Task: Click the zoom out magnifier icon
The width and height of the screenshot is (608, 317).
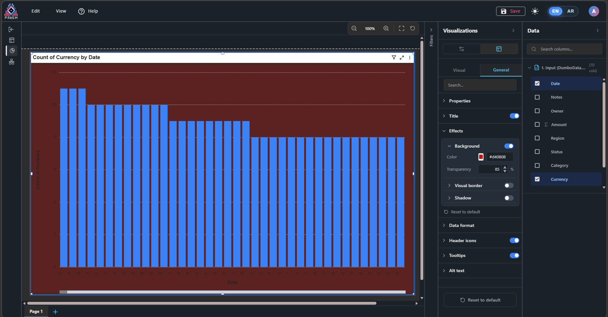Action: 354,28
